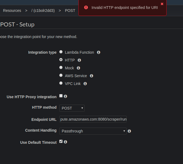Click info icon next to VPC Link

[85, 84]
